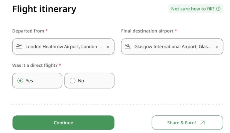230x133 pixels.
Task: Click the "Was it a direct flight?" label
Action: (35, 65)
